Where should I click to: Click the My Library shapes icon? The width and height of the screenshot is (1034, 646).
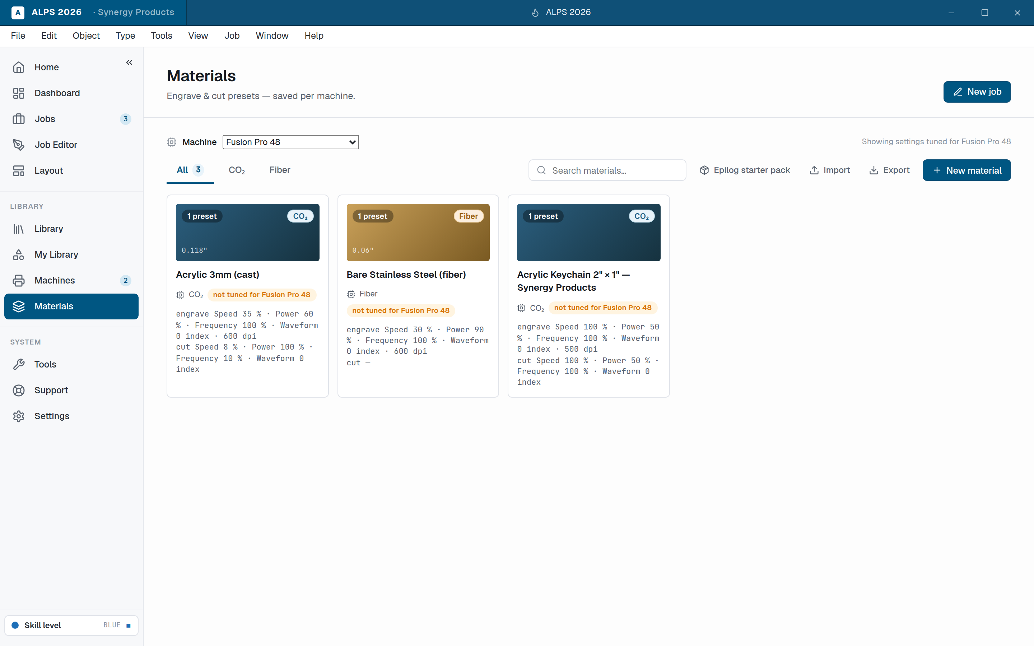[x=18, y=255]
